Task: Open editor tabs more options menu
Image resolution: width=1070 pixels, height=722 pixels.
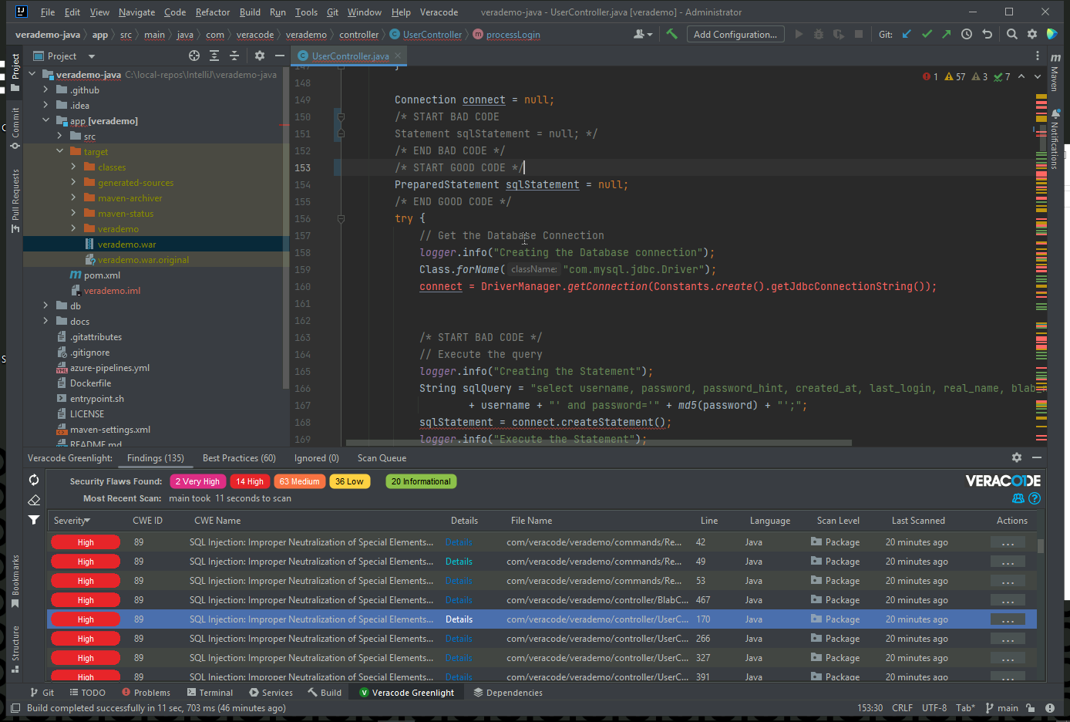Action: pyautogui.click(x=1038, y=56)
